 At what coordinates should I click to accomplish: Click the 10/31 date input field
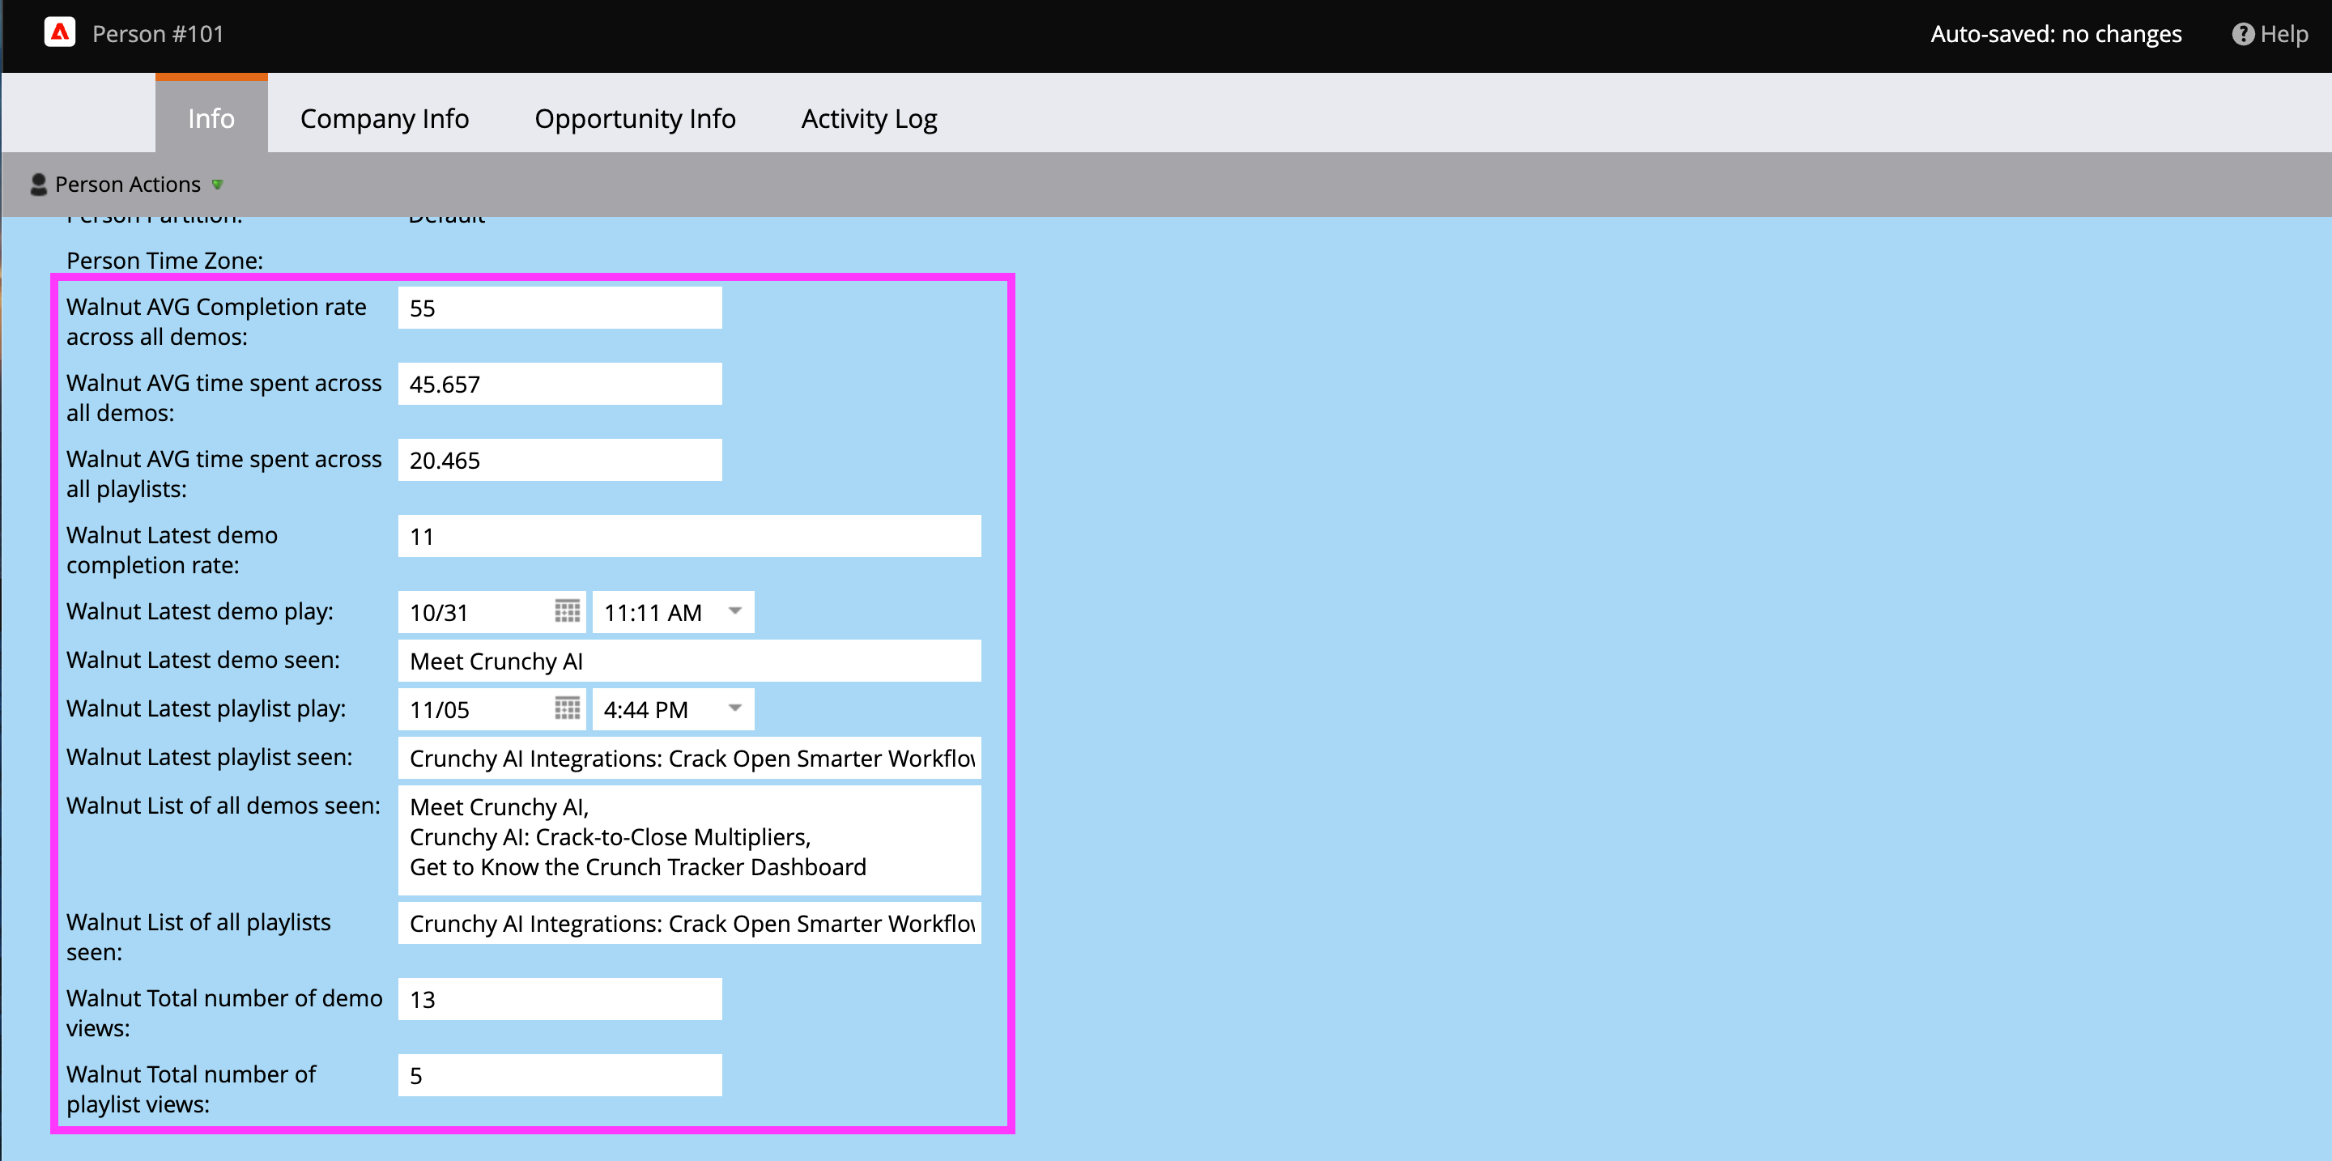[x=475, y=613]
